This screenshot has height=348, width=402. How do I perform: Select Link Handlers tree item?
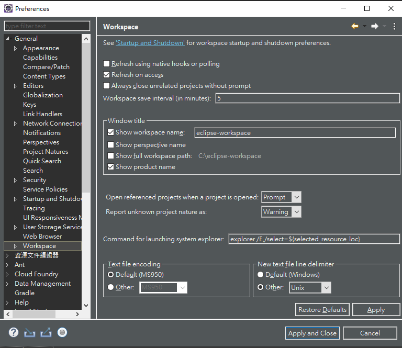(x=42, y=114)
